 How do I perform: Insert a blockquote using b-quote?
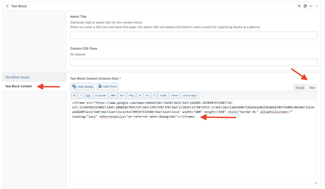coord(101,95)
